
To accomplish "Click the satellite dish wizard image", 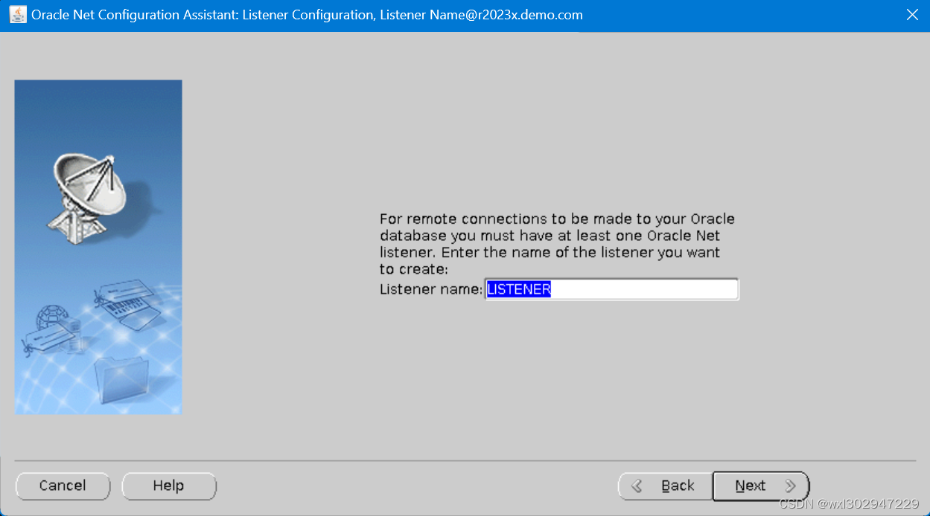I will pyautogui.click(x=98, y=247).
